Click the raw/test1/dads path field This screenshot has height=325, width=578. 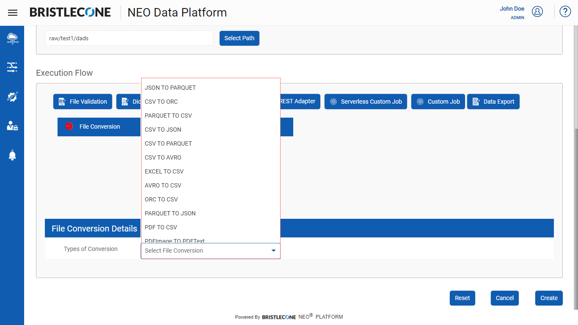pos(129,38)
